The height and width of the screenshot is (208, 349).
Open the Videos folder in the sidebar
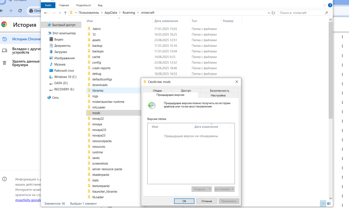click(56, 39)
